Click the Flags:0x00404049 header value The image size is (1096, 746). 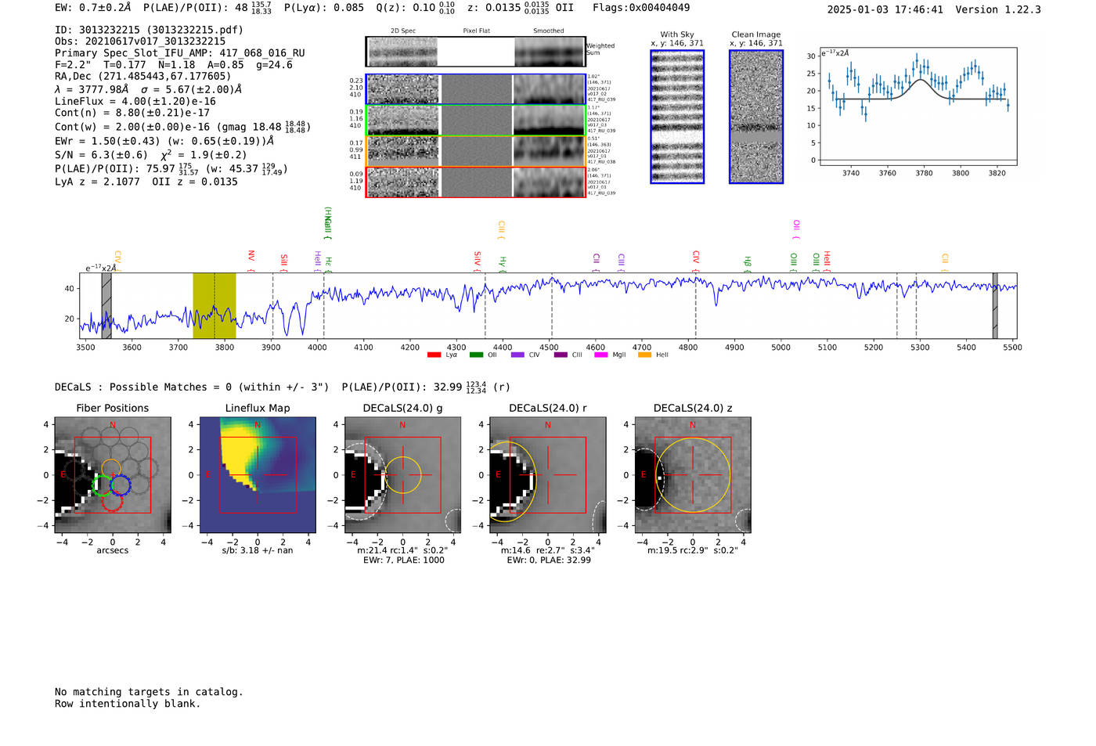(641, 8)
